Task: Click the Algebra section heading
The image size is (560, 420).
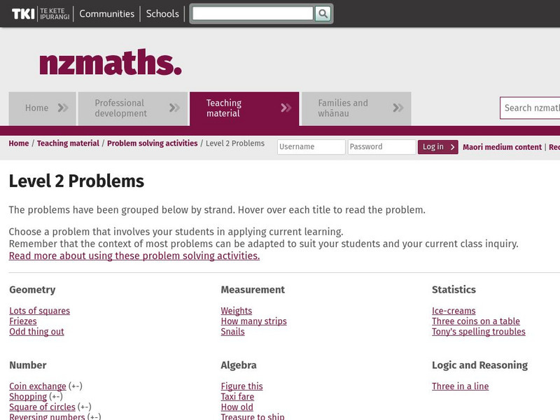Action: click(x=239, y=365)
